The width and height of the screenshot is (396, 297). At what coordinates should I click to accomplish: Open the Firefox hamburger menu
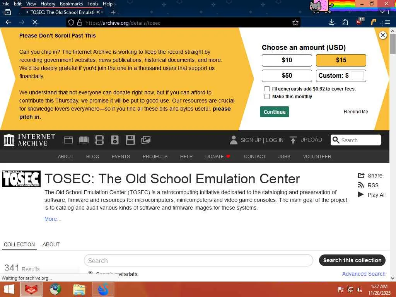pos(387,22)
